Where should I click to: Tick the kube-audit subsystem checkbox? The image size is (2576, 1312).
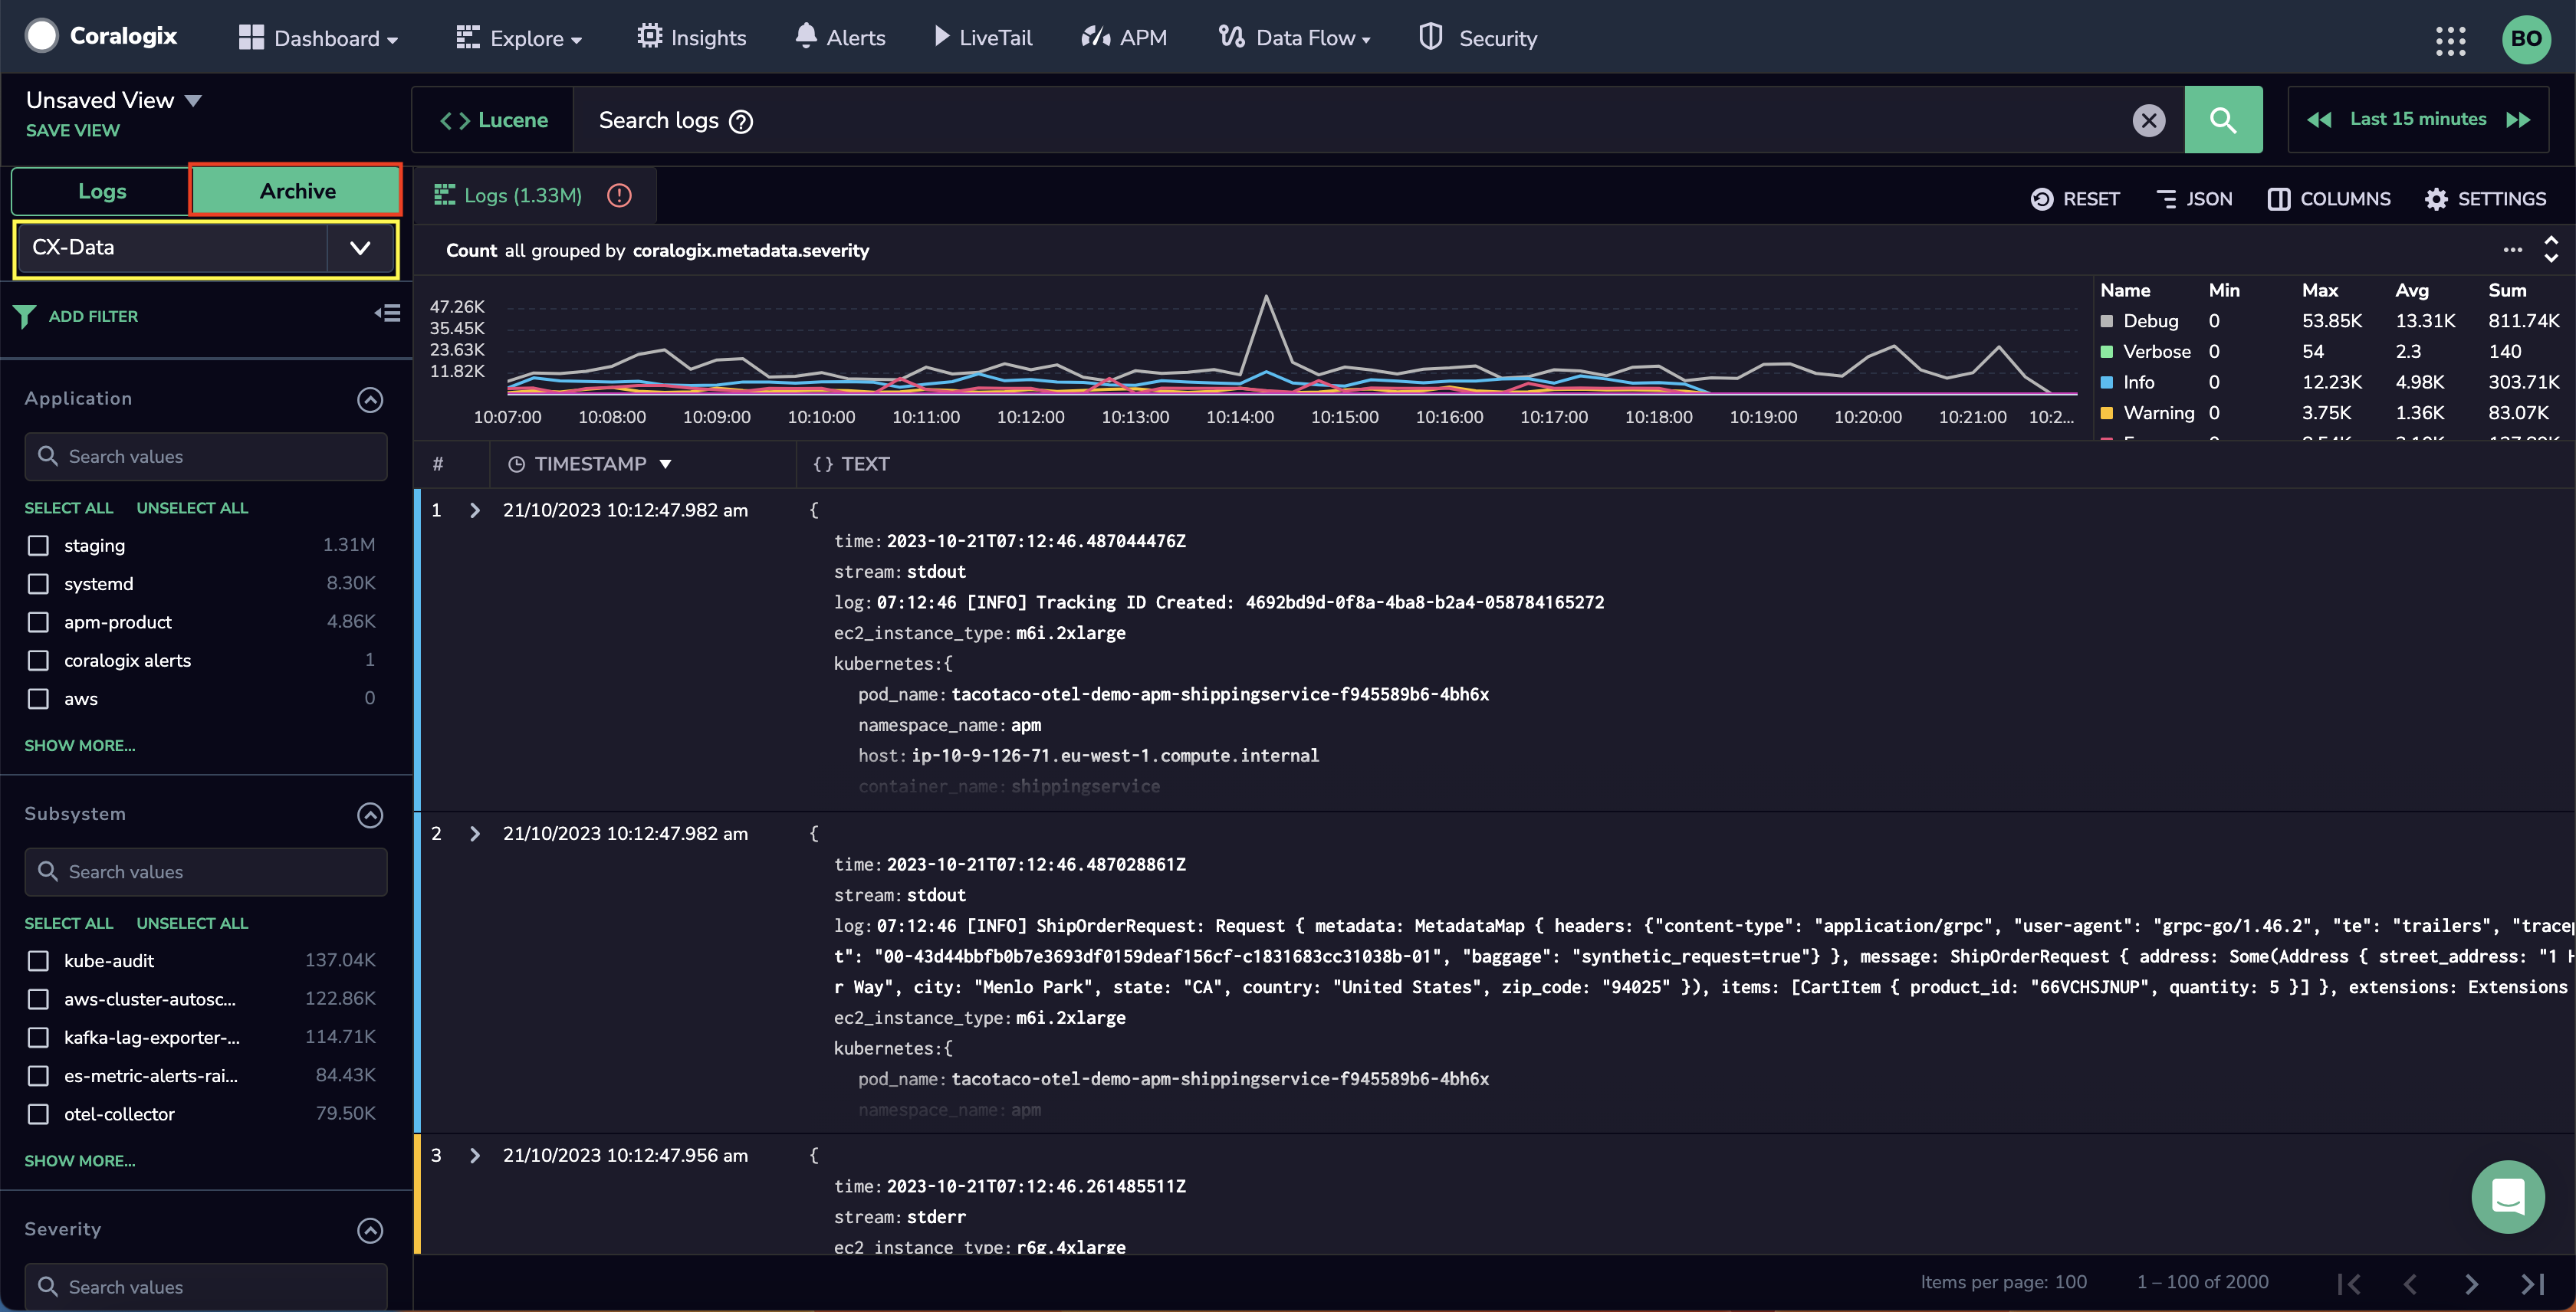38,960
